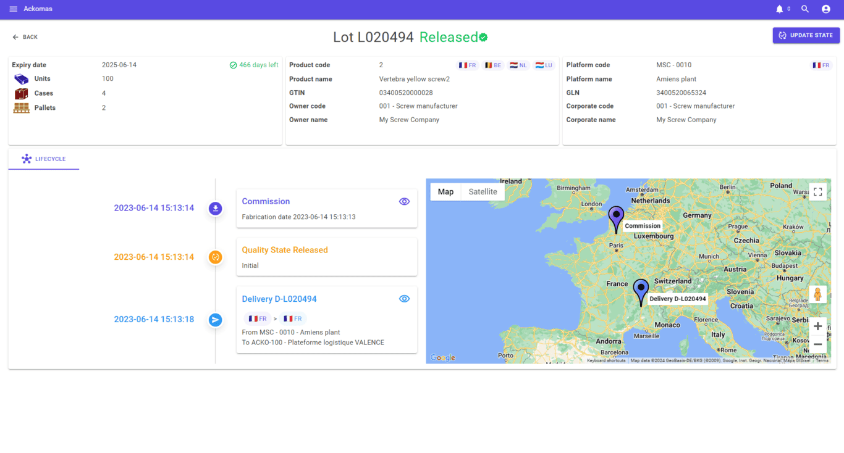Click the Delivery D-L020494 map label
Screen dimensions: 844x453
677,299
